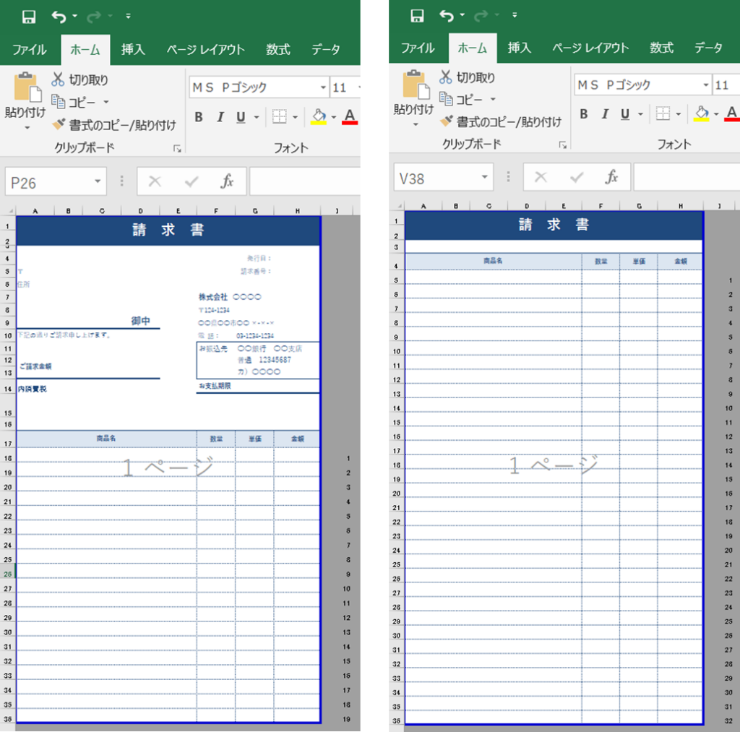Switch to the 数式 tab in the right window
Viewport: 740px width, 732px height.
pos(662,48)
